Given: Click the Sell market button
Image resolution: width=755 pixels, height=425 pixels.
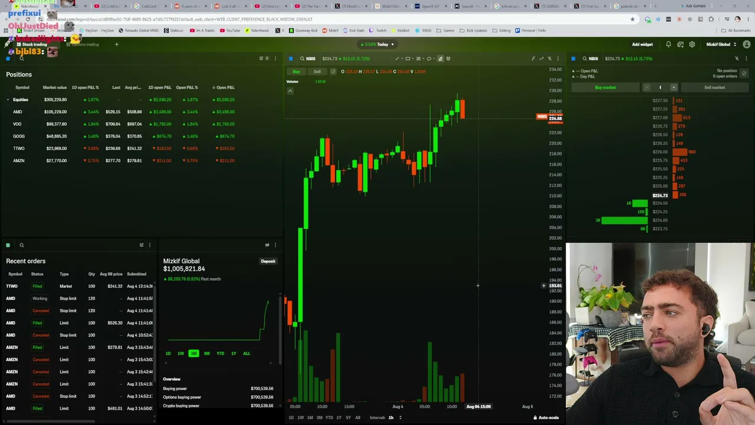Looking at the screenshot, I should [714, 87].
